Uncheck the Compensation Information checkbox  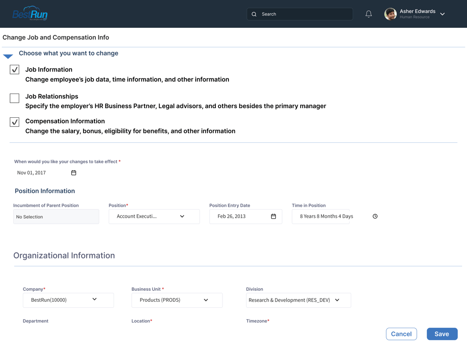14,122
